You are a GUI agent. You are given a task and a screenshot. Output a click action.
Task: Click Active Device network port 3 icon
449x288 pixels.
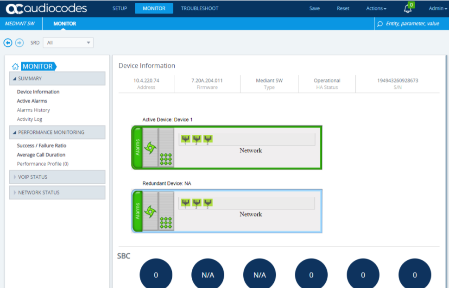click(208, 139)
